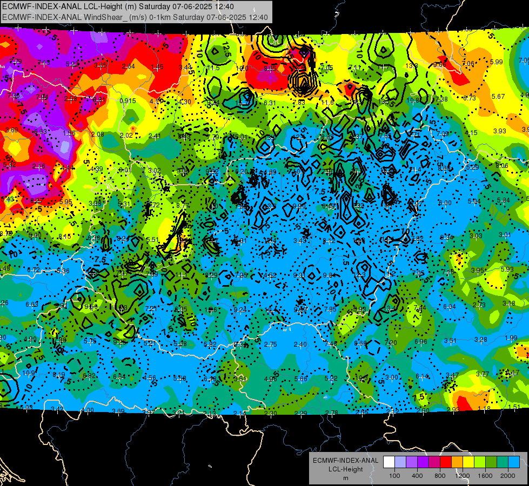Click the '800' legend scale label

tap(440, 476)
